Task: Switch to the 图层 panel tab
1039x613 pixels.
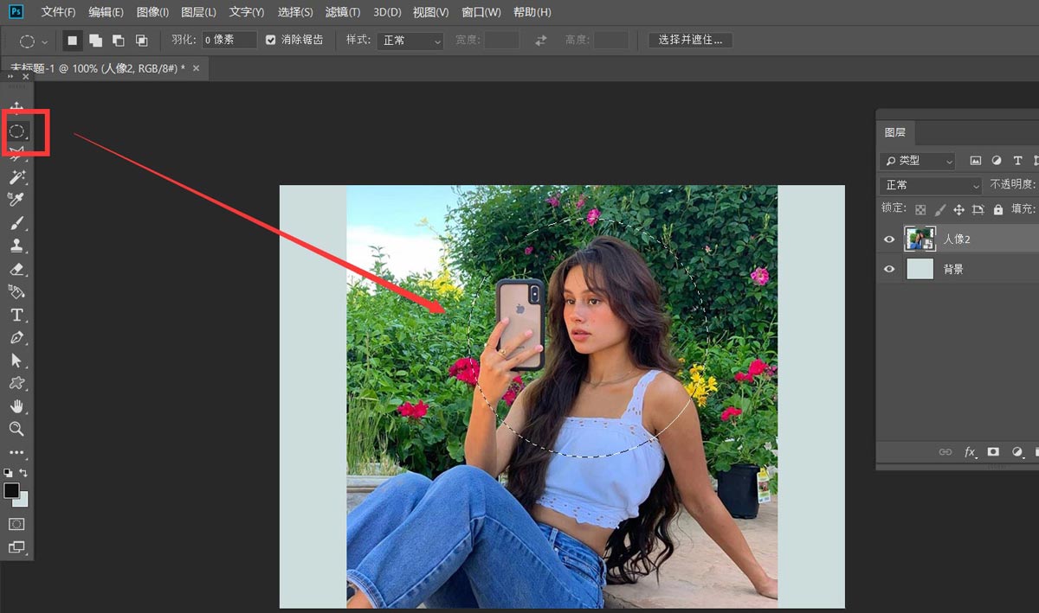Action: (894, 132)
